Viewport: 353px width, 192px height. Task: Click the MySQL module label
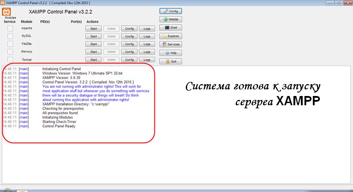26,36
